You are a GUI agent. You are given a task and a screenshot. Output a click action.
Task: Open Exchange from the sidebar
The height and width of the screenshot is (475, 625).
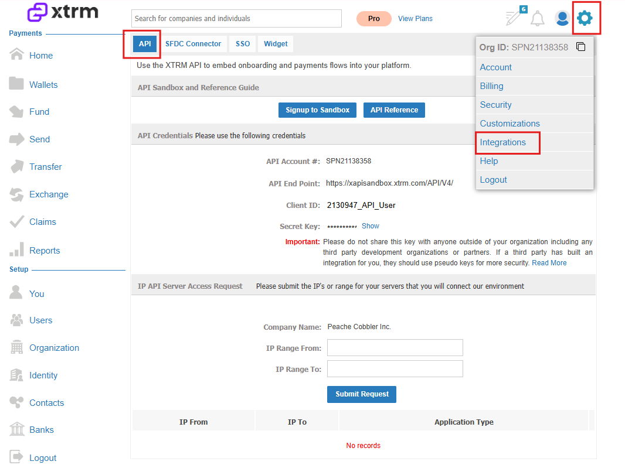[49, 194]
